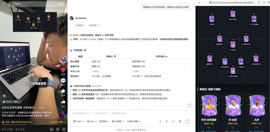The width and height of the screenshot is (270, 132).
Task: Click the 莫德里奇 130 table cell
Action: click(161, 66)
